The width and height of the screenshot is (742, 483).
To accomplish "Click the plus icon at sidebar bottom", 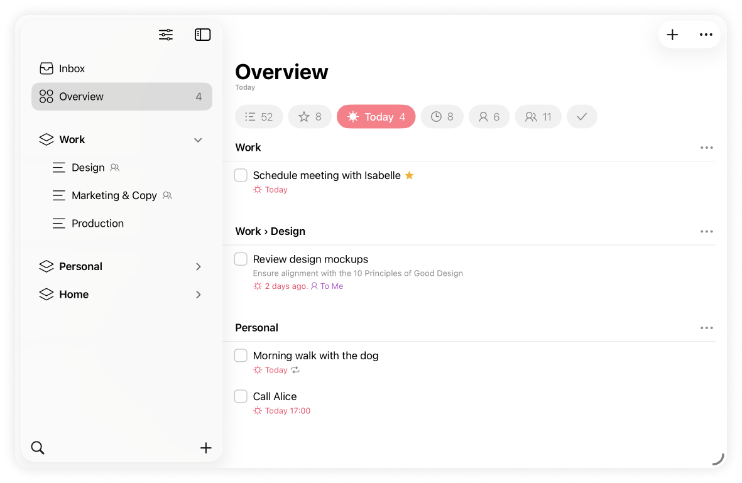I will pyautogui.click(x=205, y=448).
